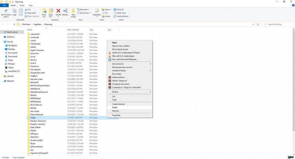295x159 pixels.
Task: Sort by the Type column header
Action: pyautogui.click(x=91, y=30)
